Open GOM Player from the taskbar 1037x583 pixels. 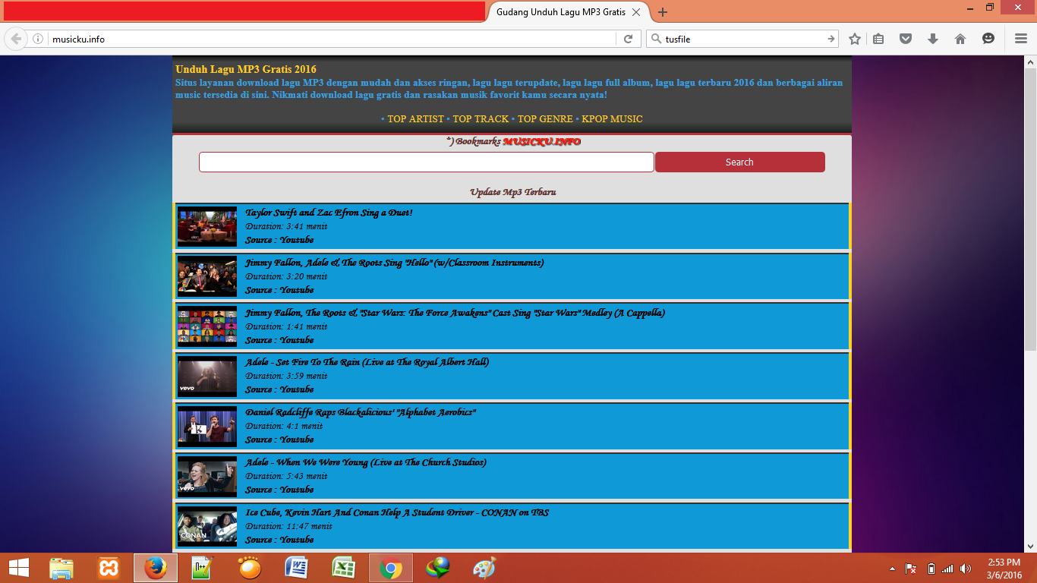coord(250,568)
